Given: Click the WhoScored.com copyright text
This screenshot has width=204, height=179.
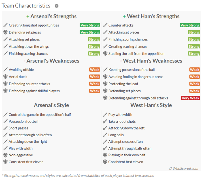Looking at the screenshot, I should point(184,169).
